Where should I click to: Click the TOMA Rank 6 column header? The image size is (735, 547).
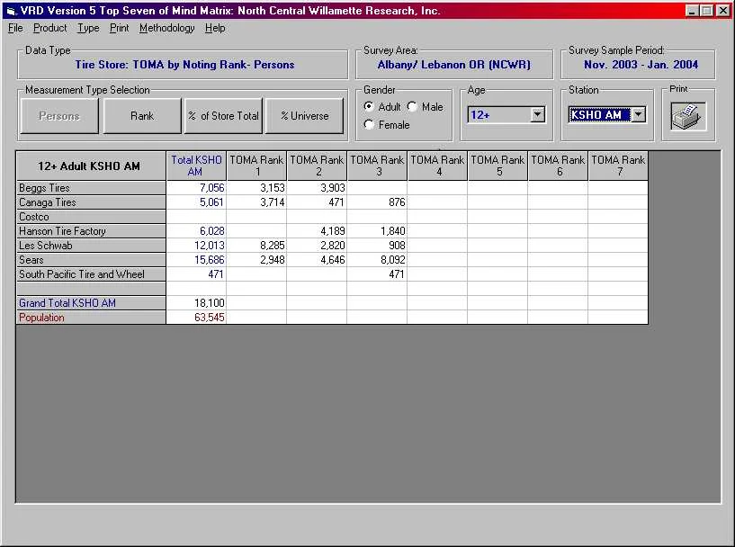[558, 166]
